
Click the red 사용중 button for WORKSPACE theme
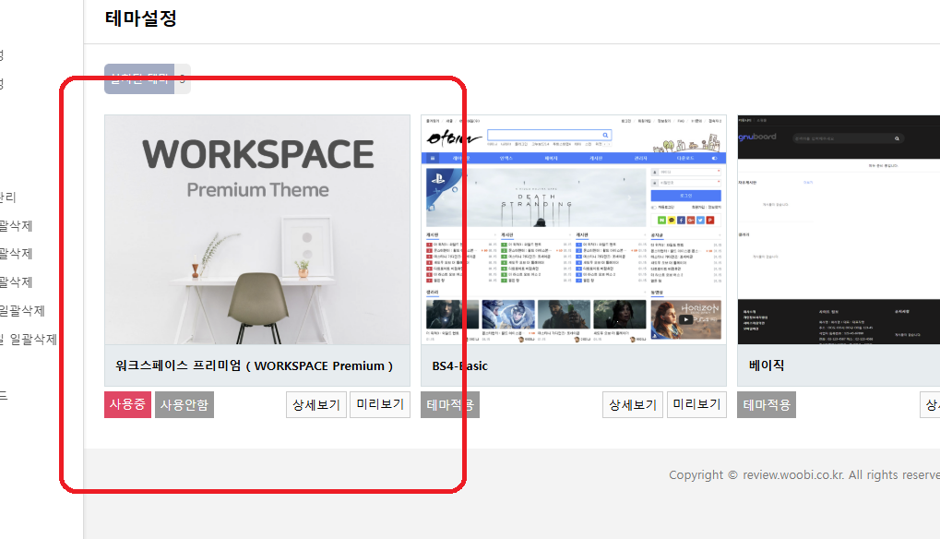[x=127, y=404]
